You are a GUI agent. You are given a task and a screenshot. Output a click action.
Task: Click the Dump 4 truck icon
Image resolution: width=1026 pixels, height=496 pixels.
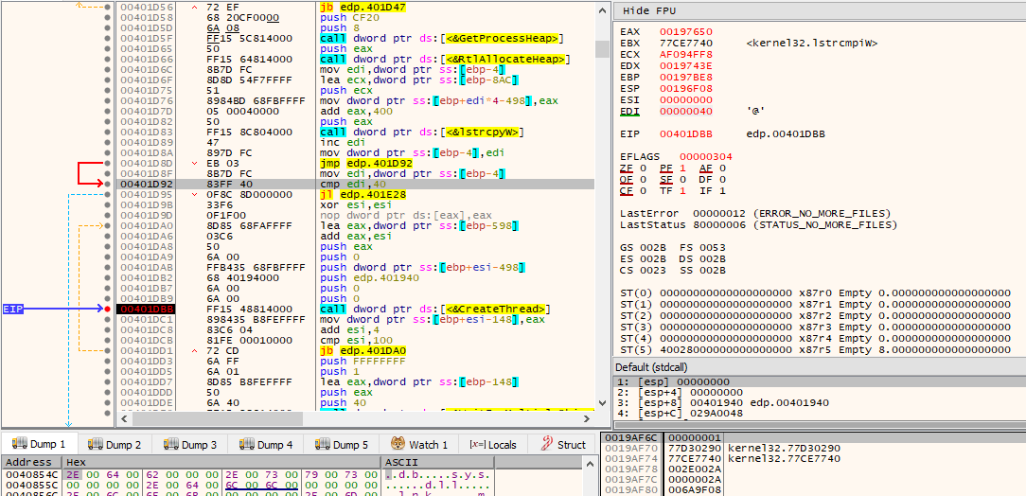click(247, 444)
